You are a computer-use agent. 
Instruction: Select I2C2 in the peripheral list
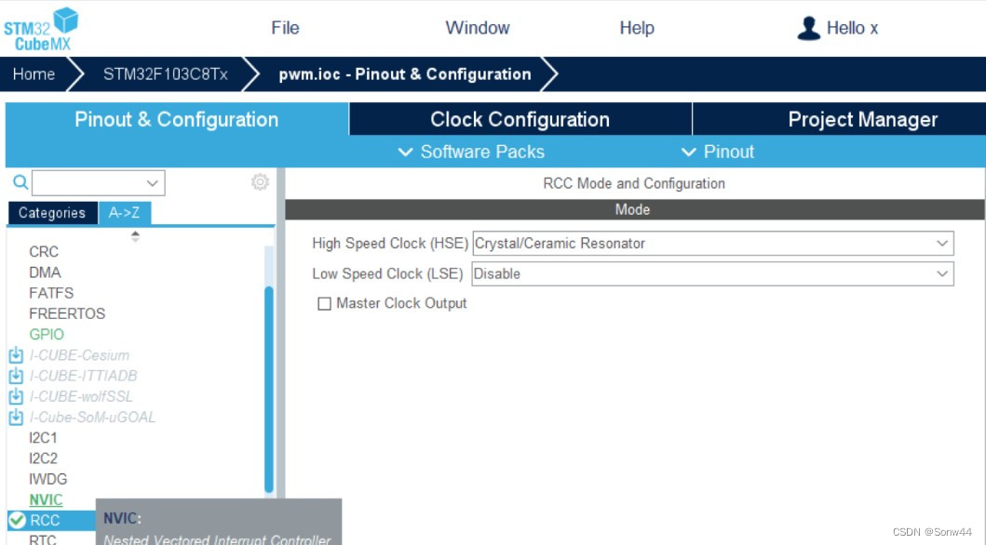[x=43, y=459]
